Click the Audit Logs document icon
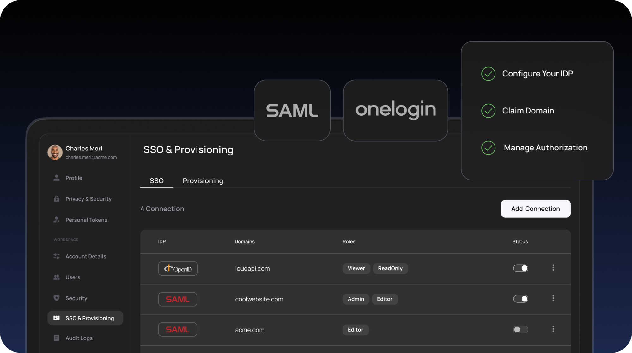Screen dimensions: 632x353 click(57, 338)
